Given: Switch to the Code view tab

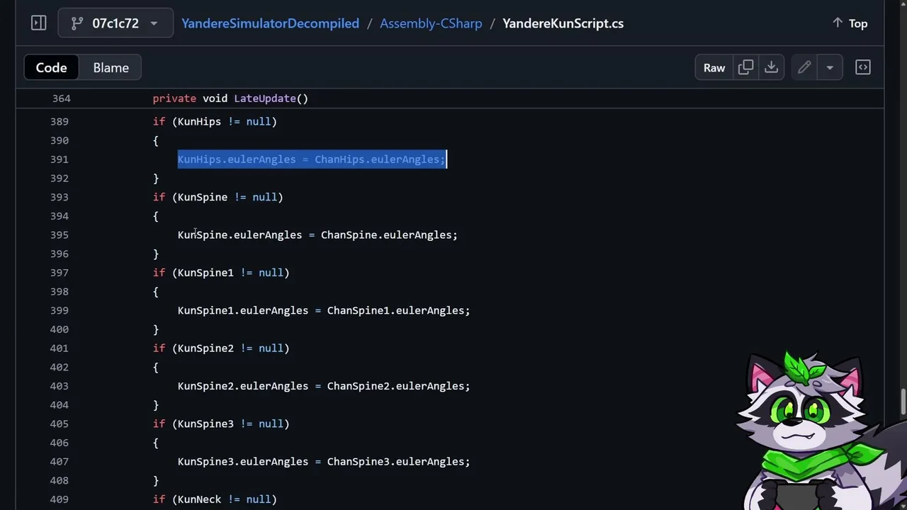Looking at the screenshot, I should click(51, 68).
